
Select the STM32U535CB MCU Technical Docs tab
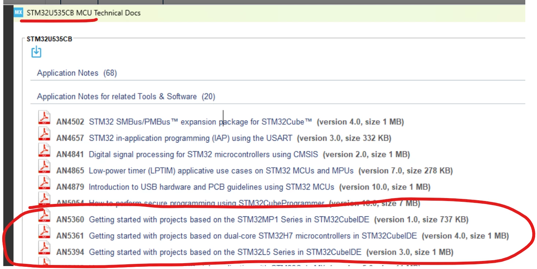84,13
